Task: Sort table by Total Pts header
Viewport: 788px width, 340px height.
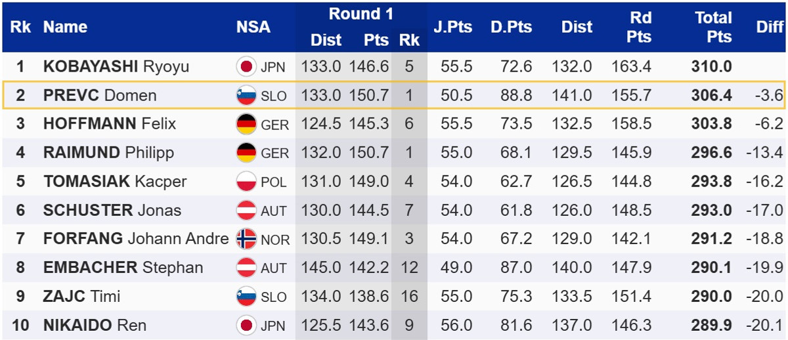Action: pos(713,27)
